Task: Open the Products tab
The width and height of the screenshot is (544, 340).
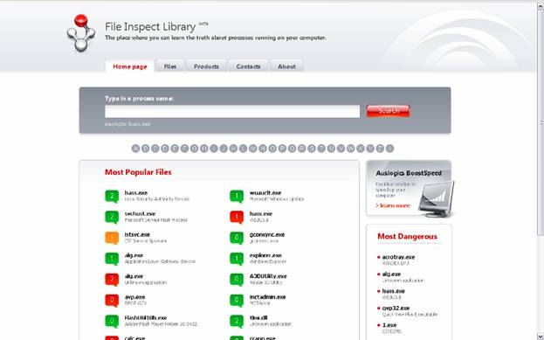Action: pos(206,66)
